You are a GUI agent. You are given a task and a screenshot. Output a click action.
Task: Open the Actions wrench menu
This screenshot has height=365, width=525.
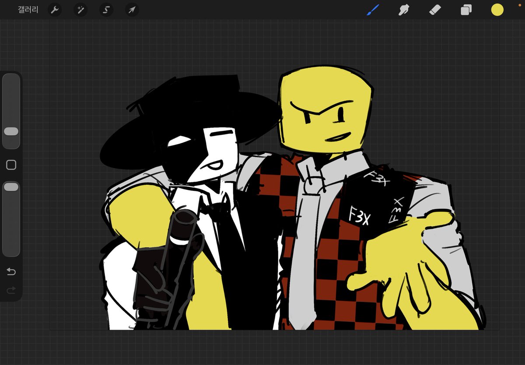coord(55,10)
